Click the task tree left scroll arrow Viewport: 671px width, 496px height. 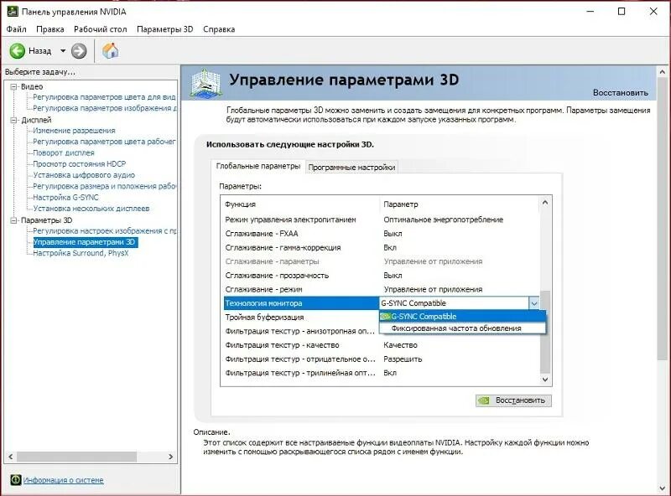point(11,457)
